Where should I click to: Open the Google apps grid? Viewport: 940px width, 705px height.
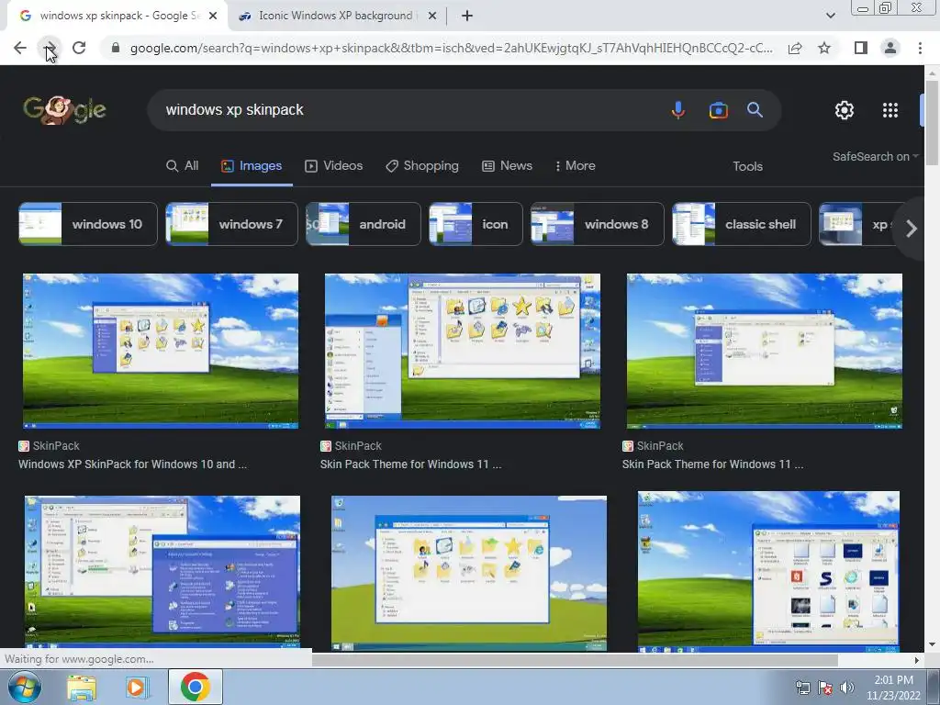click(x=890, y=110)
